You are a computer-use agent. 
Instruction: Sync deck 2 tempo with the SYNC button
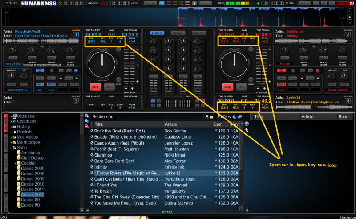pos(251,79)
